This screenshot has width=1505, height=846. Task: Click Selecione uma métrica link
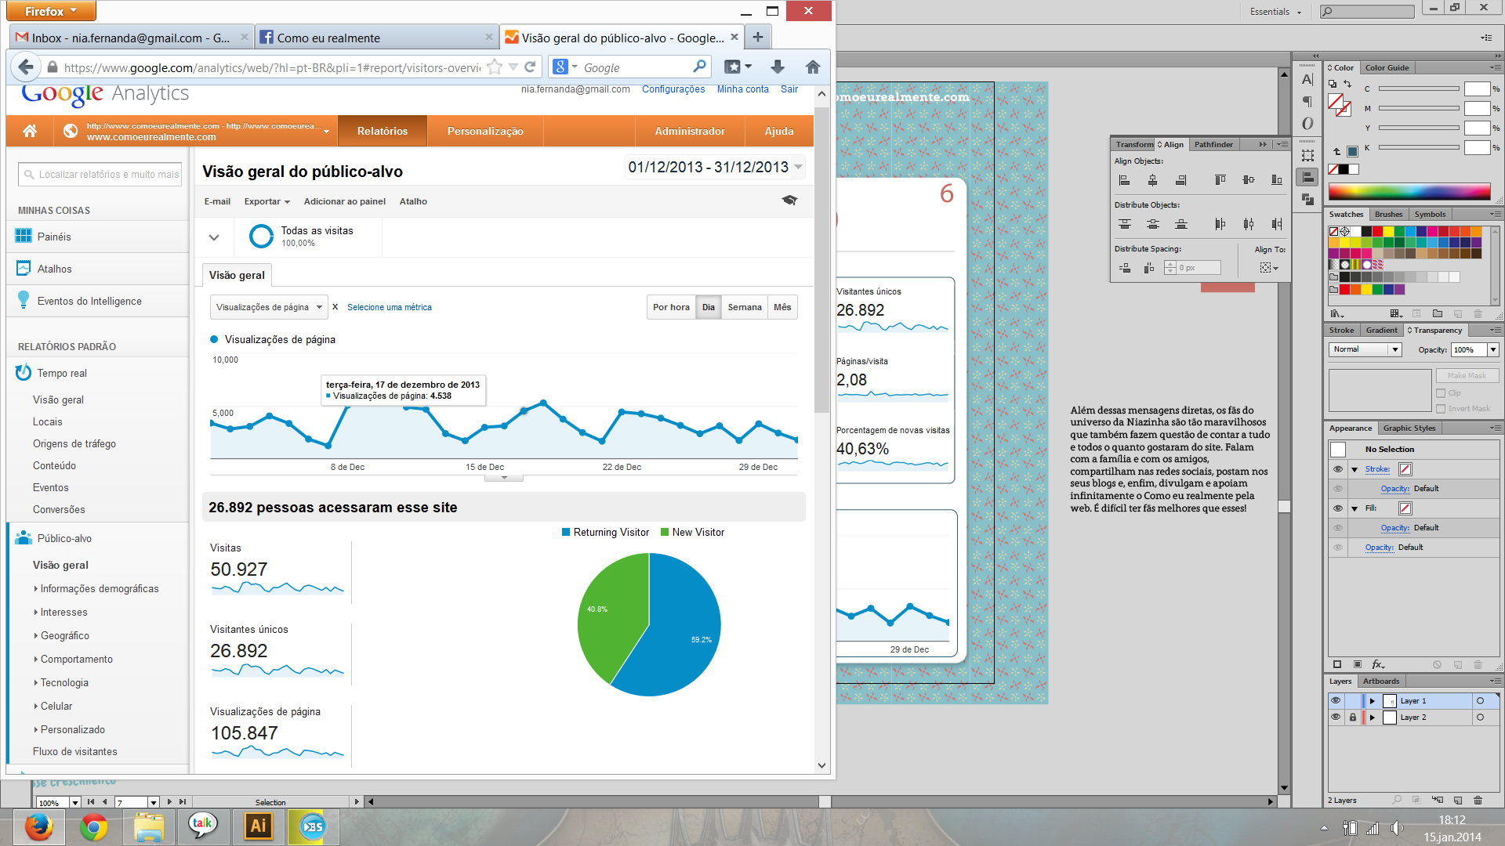390,307
